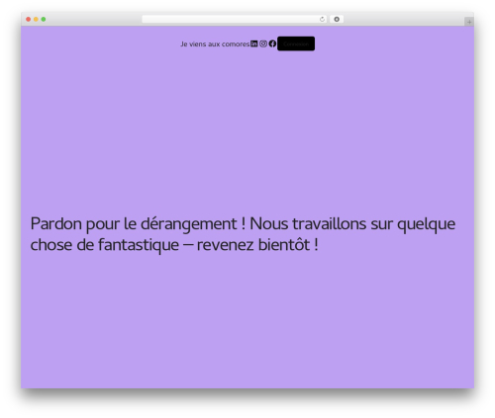Open the Instagram social icon
This screenshot has height=418, width=495.
click(263, 43)
